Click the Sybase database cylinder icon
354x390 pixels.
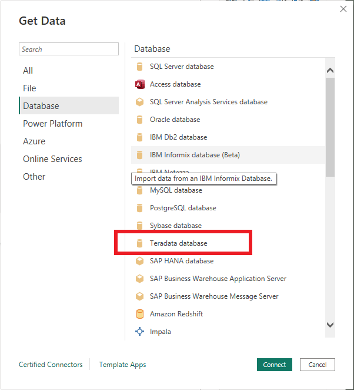[139, 226]
